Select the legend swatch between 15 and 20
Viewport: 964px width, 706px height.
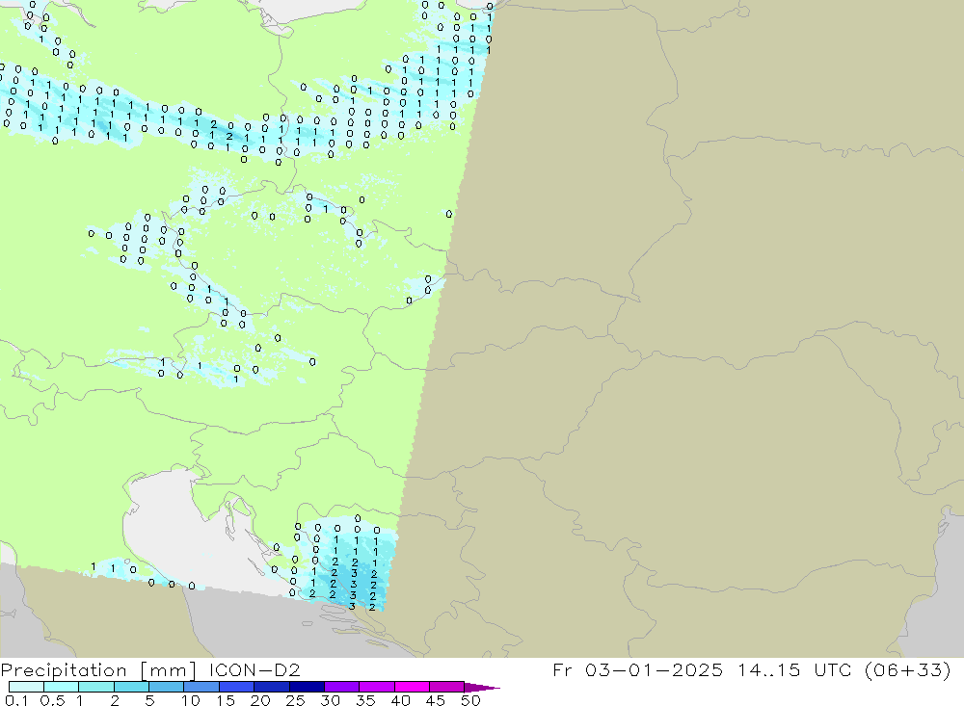[x=237, y=687]
